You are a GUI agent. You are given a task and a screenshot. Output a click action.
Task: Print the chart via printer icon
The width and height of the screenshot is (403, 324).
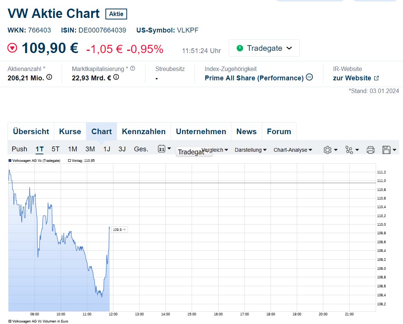pos(370,150)
